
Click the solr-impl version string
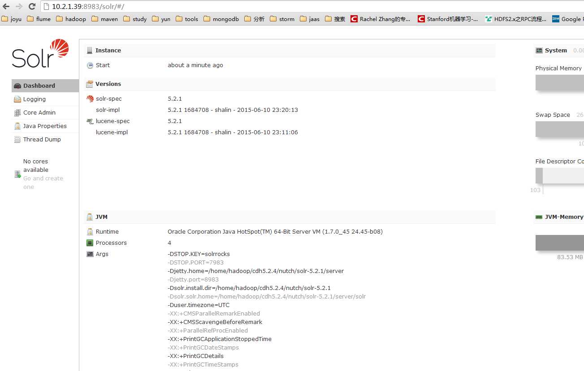click(233, 110)
